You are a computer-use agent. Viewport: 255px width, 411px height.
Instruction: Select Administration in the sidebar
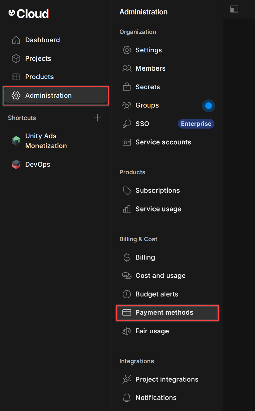56,96
